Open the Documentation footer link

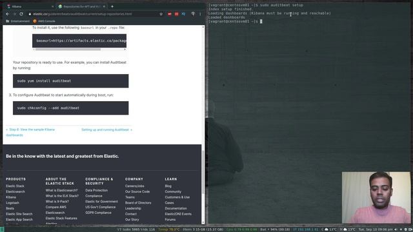[x=176, y=208]
